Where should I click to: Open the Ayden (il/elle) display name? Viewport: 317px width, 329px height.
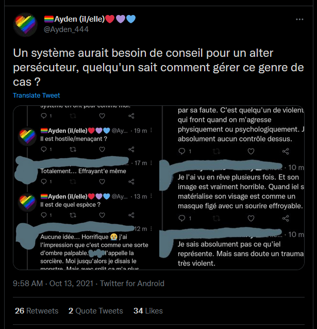point(76,19)
